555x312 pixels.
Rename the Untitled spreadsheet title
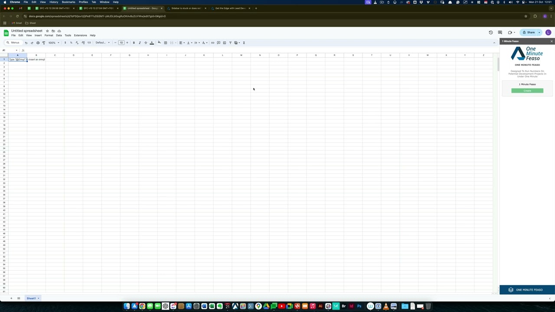pyautogui.click(x=27, y=31)
